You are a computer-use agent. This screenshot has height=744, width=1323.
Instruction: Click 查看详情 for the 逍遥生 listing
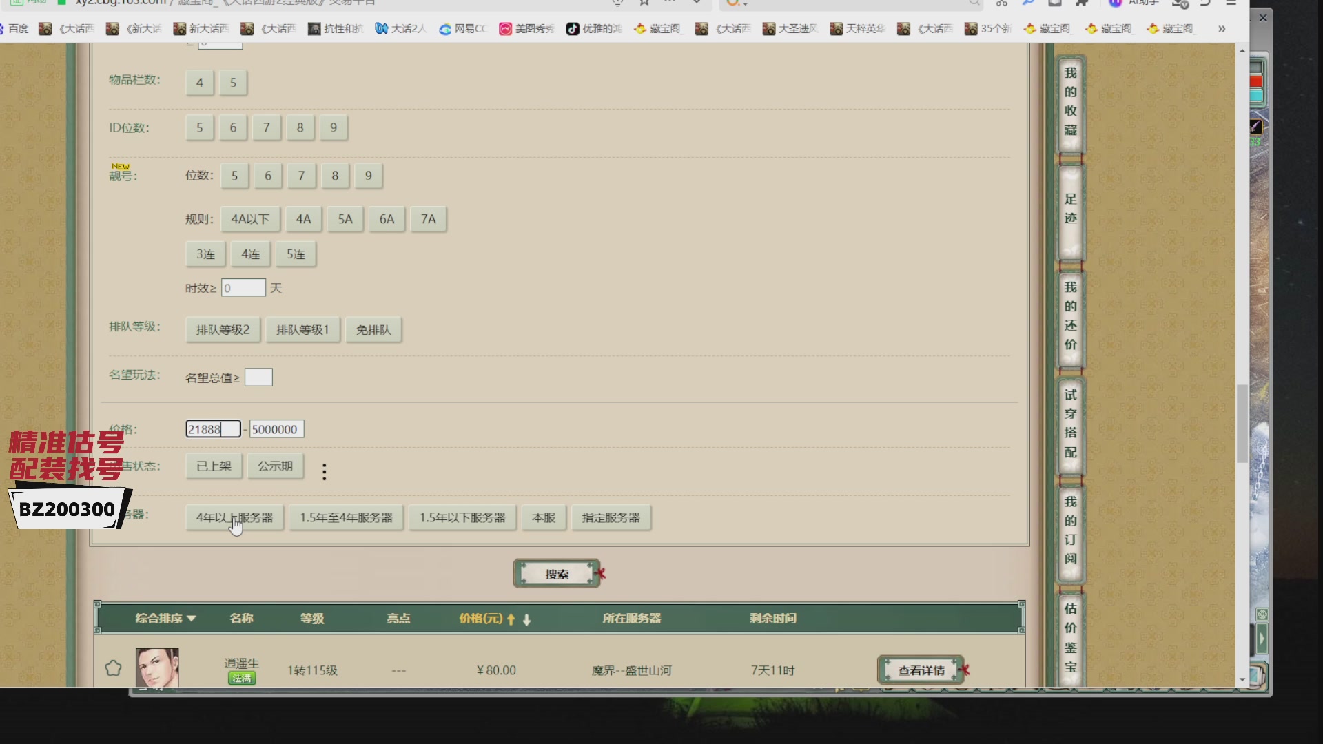pos(921,670)
